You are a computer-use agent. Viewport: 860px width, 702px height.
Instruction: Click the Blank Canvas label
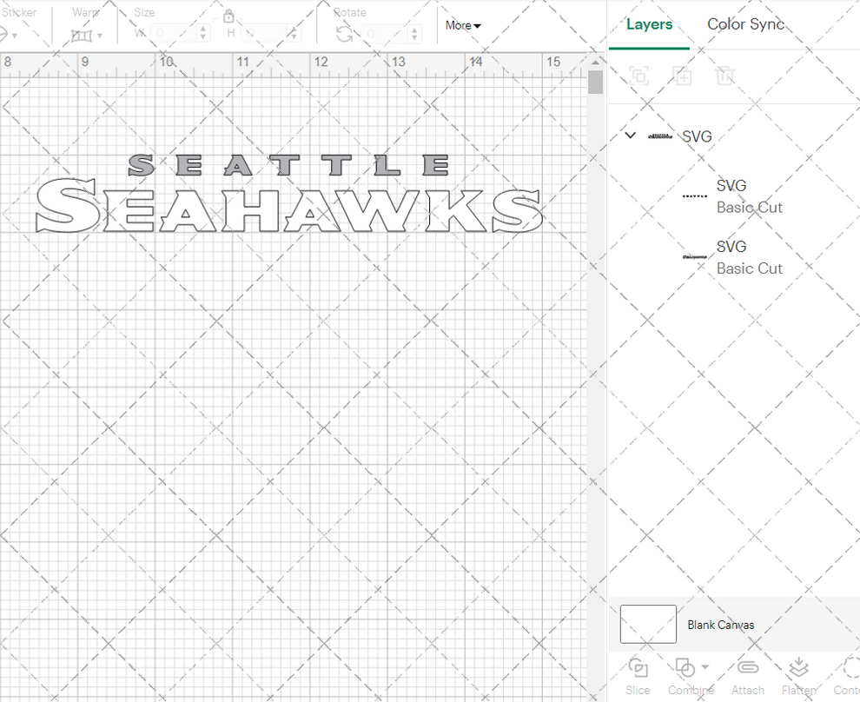pyautogui.click(x=721, y=625)
